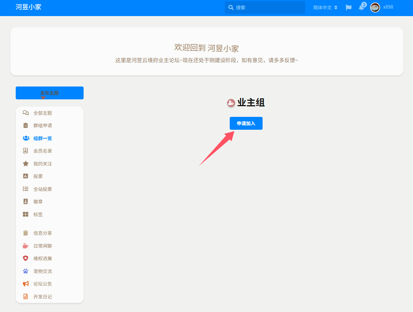Click the coffee cup icon for 日常闲聊
Image resolution: width=413 pixels, height=312 pixels.
(x=26, y=246)
